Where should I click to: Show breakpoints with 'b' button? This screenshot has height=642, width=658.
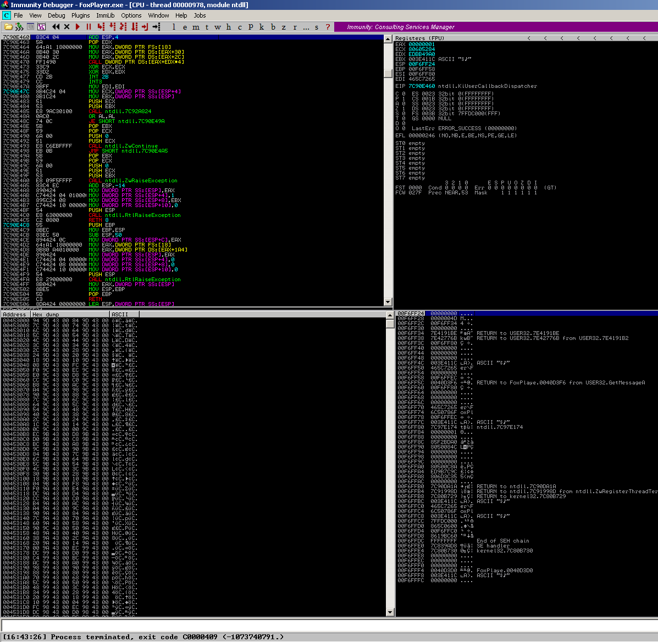coord(273,27)
